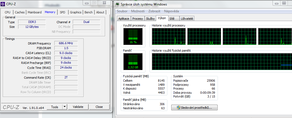Image resolution: width=292 pixels, height=118 pixels.
Task: Open the Caches tab
Action: (x=20, y=12)
